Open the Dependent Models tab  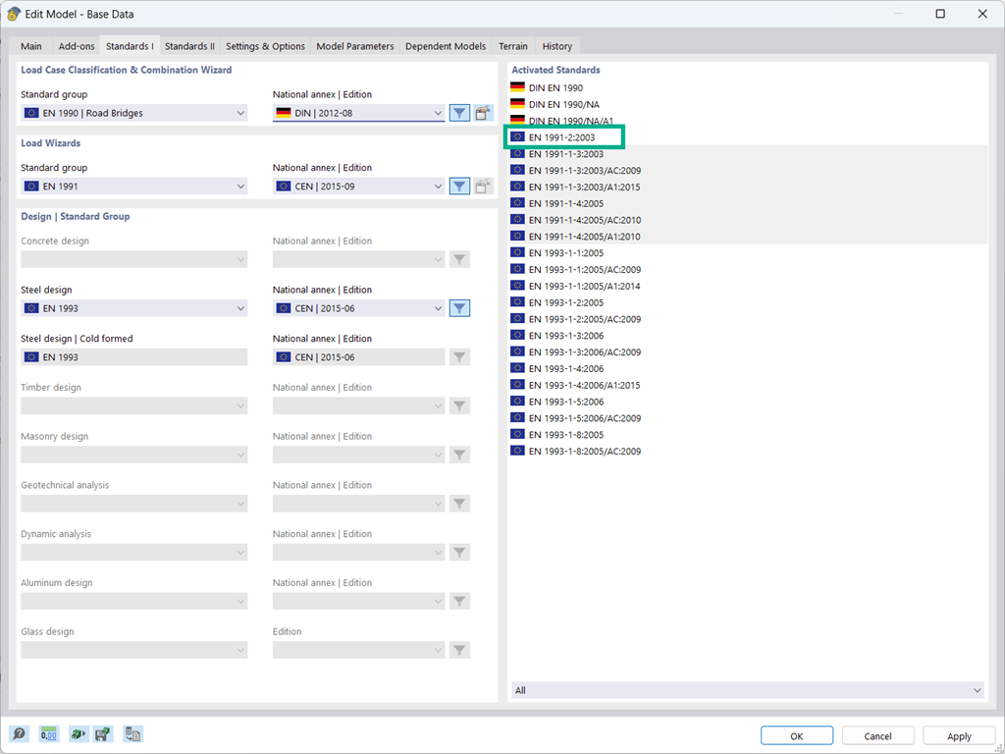[446, 46]
